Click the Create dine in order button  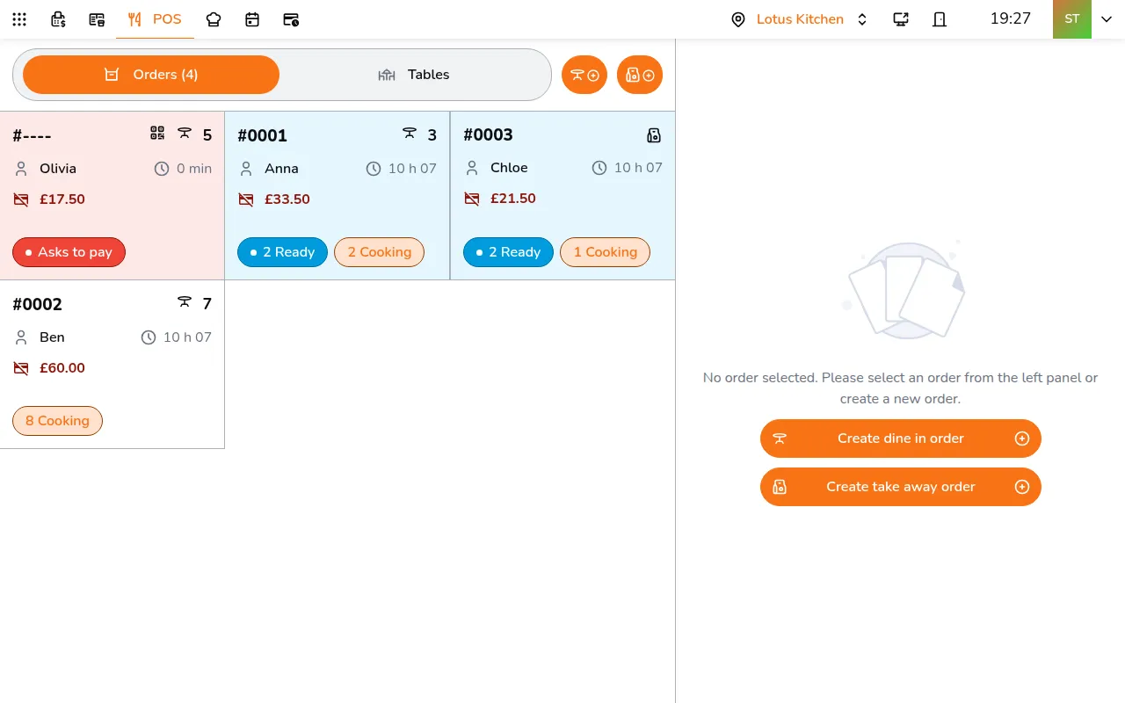tap(901, 438)
